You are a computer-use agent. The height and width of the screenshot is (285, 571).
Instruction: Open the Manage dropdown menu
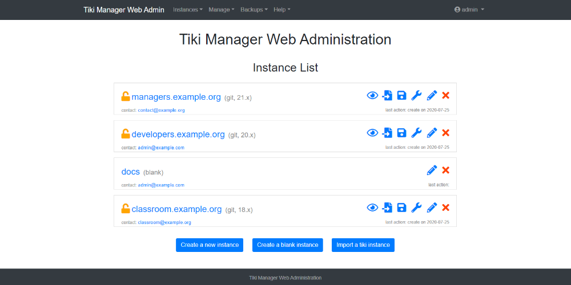[x=222, y=10]
